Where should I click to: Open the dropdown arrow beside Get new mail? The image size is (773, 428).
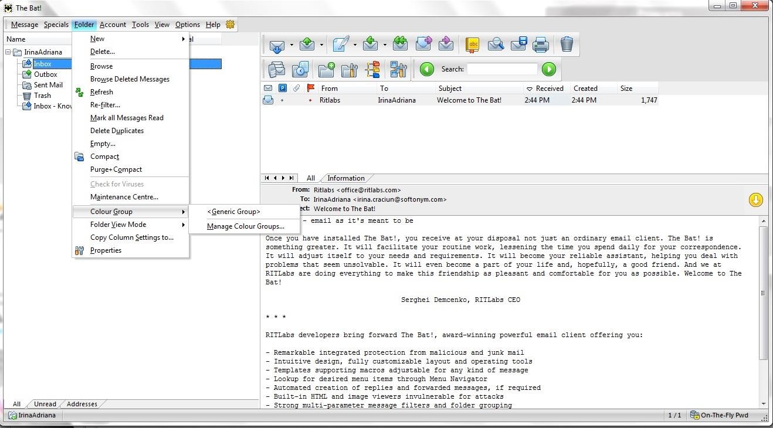click(x=291, y=45)
